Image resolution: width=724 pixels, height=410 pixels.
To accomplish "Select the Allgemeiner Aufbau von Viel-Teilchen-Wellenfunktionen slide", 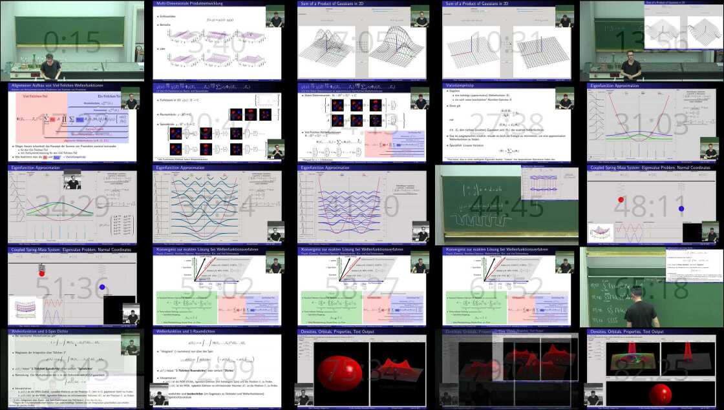I will [x=72, y=123].
